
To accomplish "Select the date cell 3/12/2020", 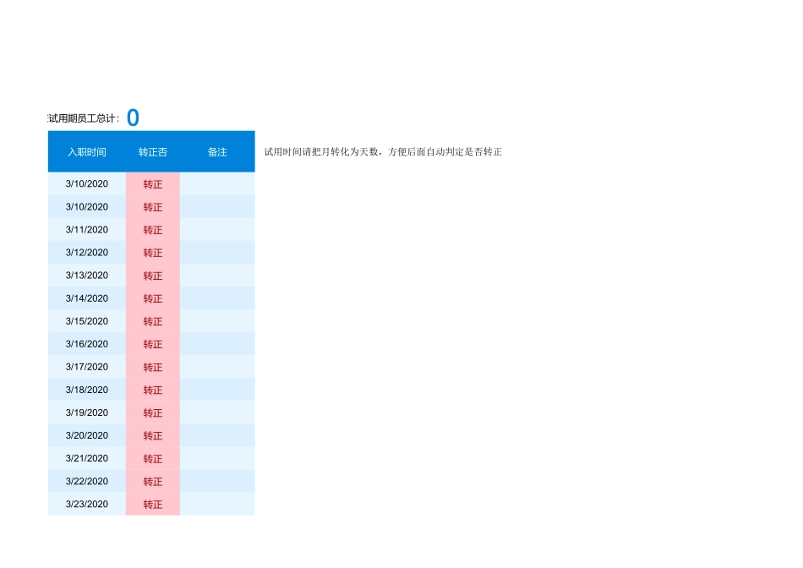I will pyautogui.click(x=86, y=253).
